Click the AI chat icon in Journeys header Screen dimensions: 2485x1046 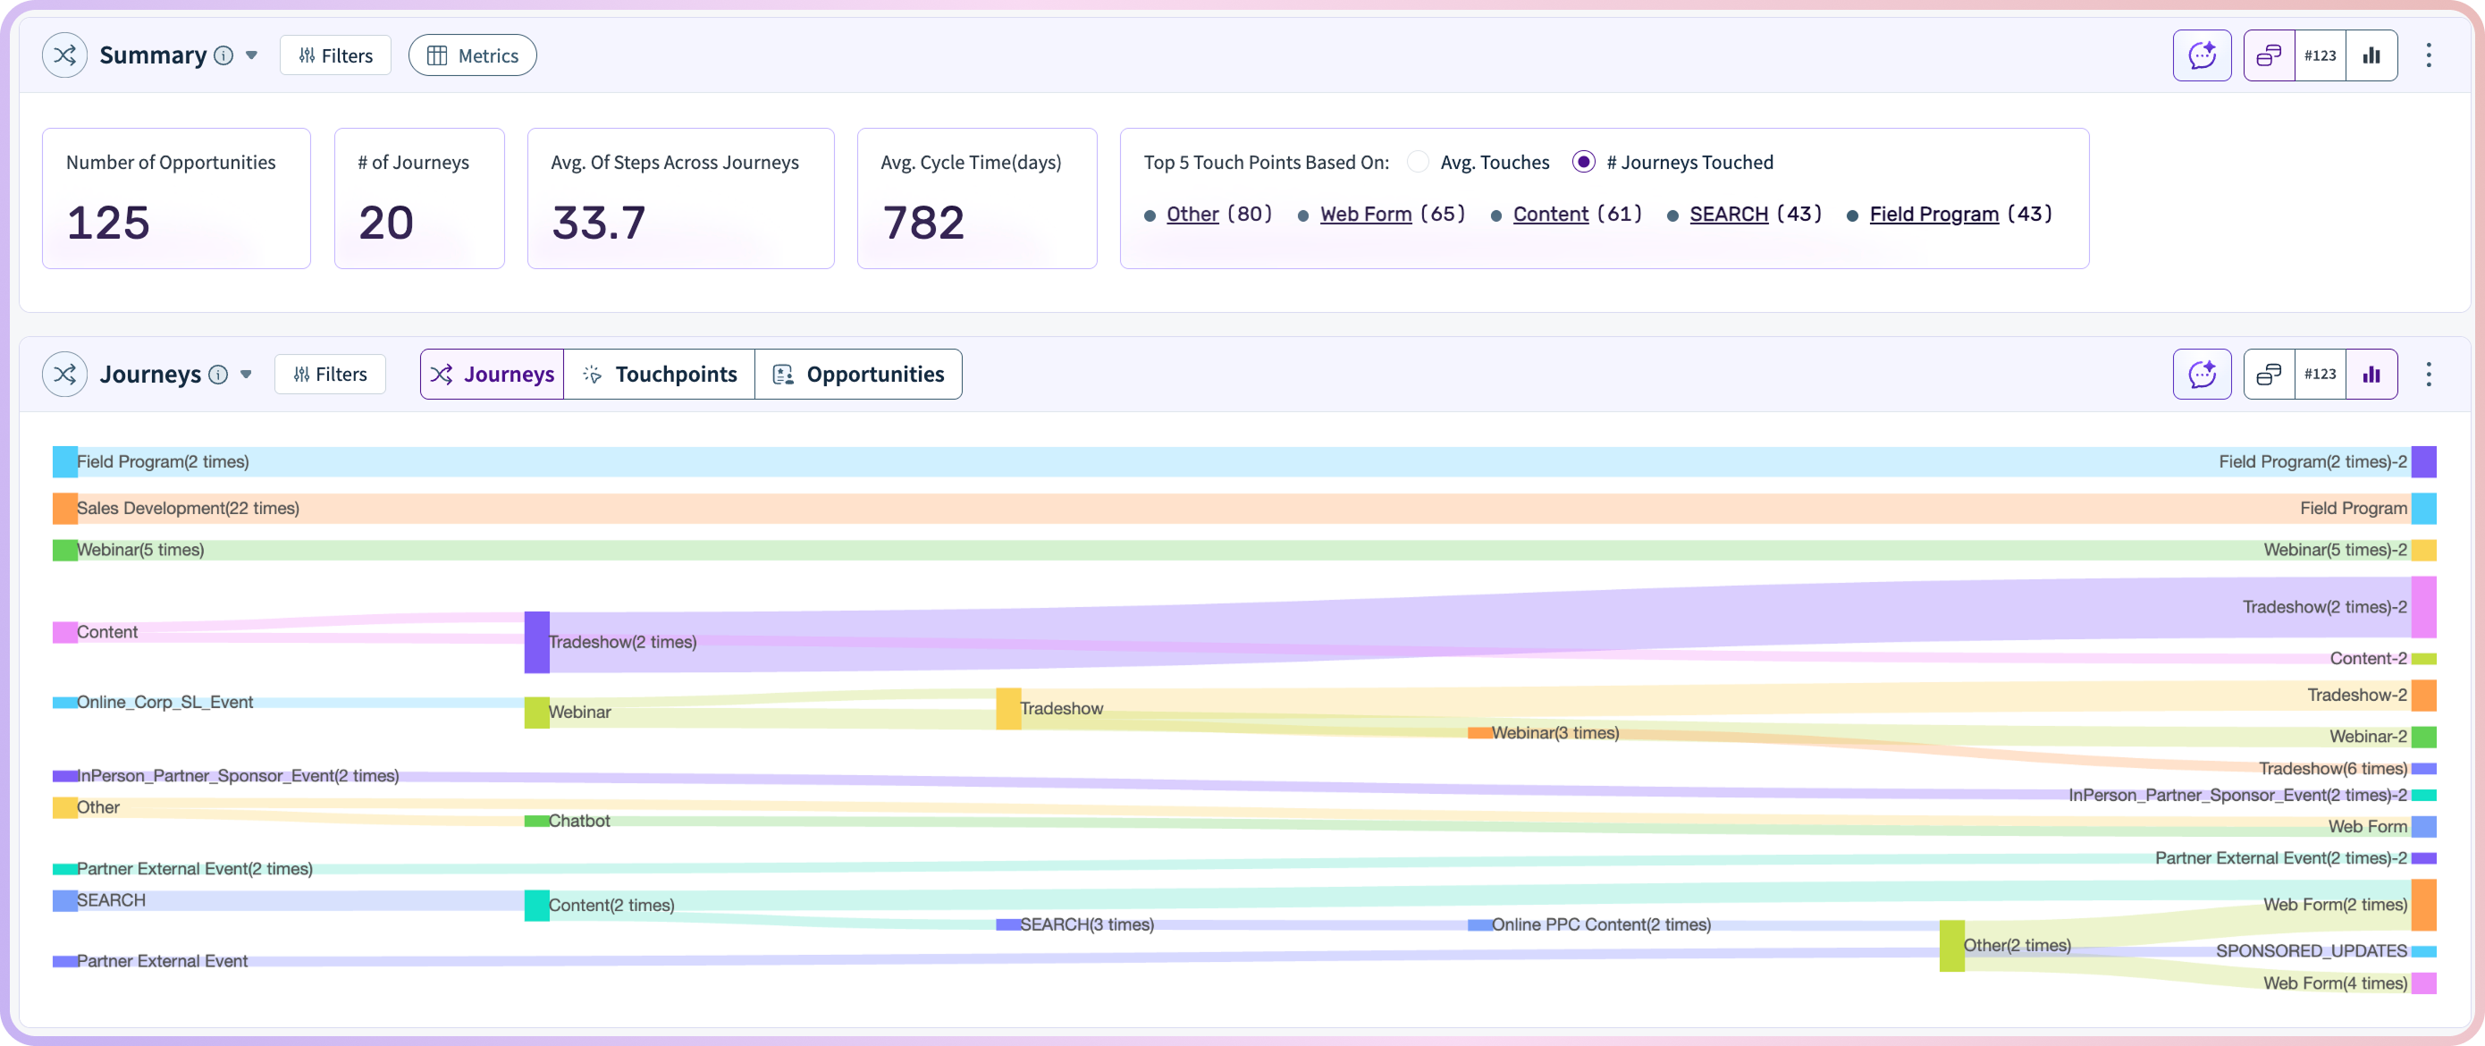tap(2202, 375)
